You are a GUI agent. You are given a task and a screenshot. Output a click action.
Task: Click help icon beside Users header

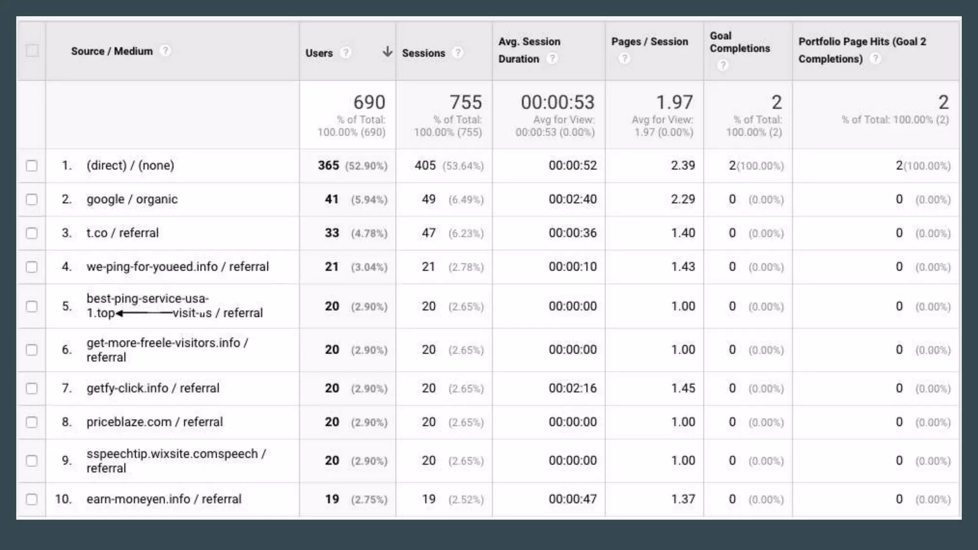tap(346, 53)
